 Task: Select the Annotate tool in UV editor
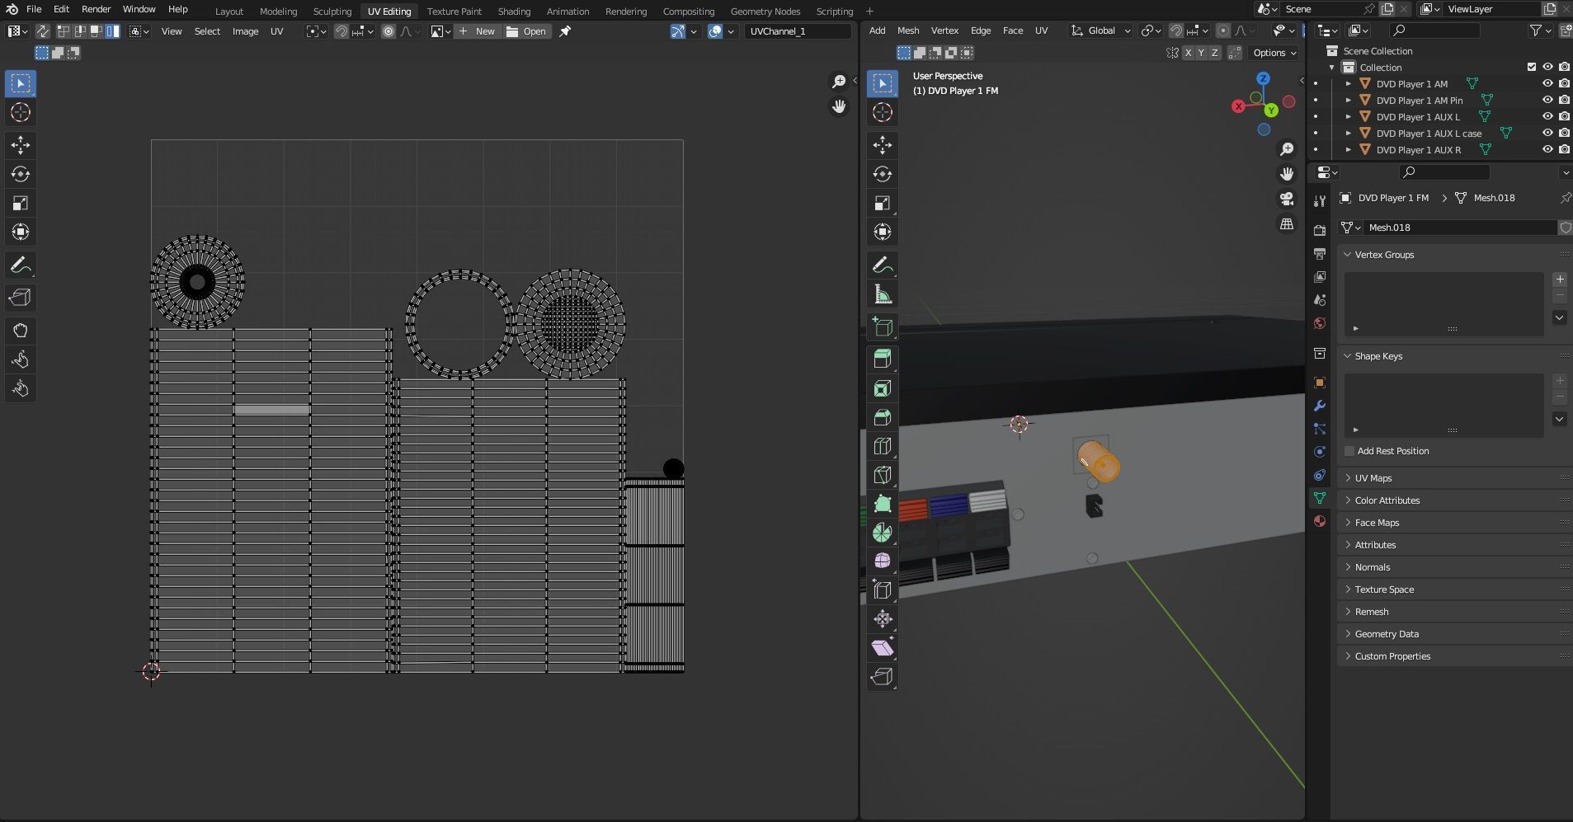point(21,265)
